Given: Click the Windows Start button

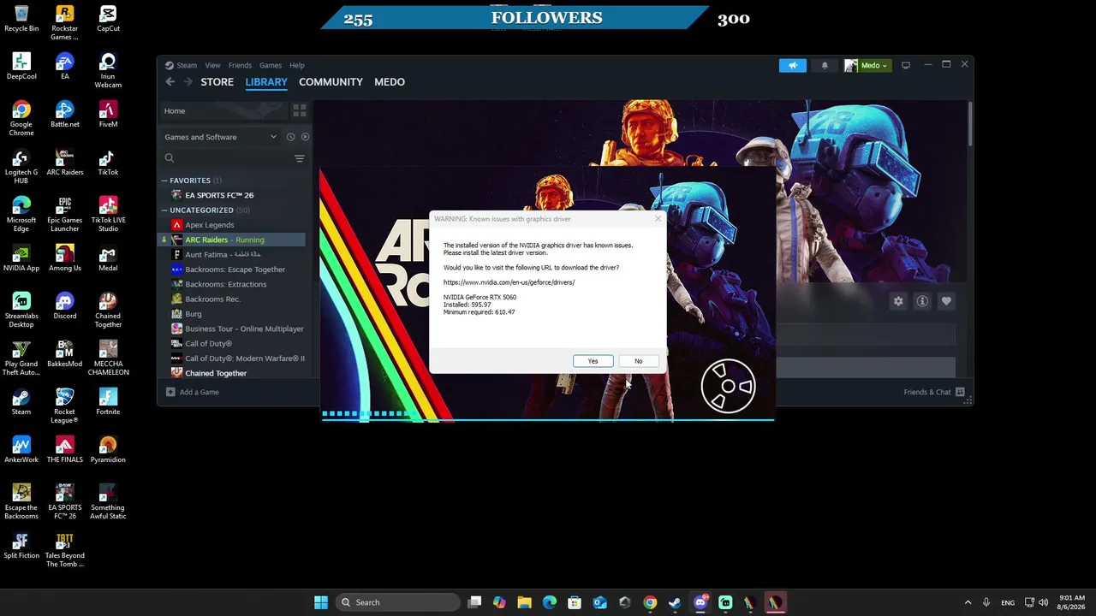Looking at the screenshot, I should point(320,602).
